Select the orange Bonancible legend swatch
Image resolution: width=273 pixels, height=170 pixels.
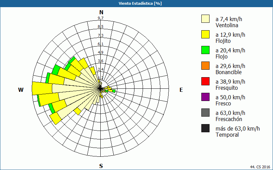pyautogui.click(x=205, y=66)
